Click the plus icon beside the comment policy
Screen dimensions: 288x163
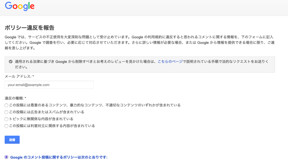tap(6, 157)
